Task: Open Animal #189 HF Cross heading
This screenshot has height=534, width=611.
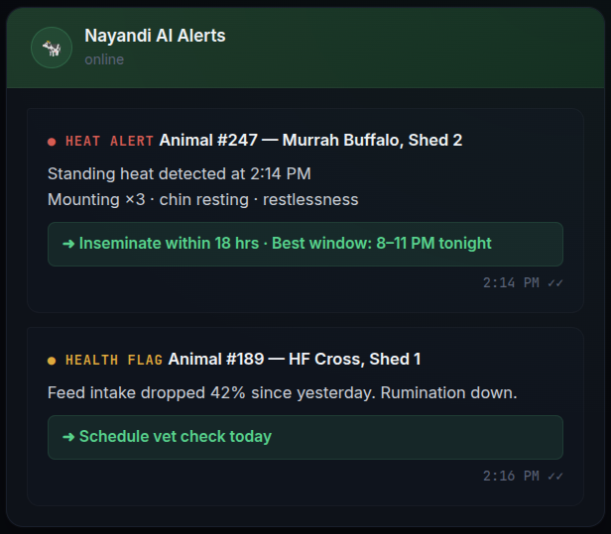Action: pyautogui.click(x=295, y=360)
